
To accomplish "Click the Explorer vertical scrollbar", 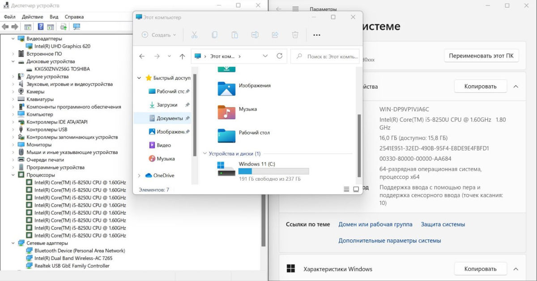I will (x=358, y=143).
